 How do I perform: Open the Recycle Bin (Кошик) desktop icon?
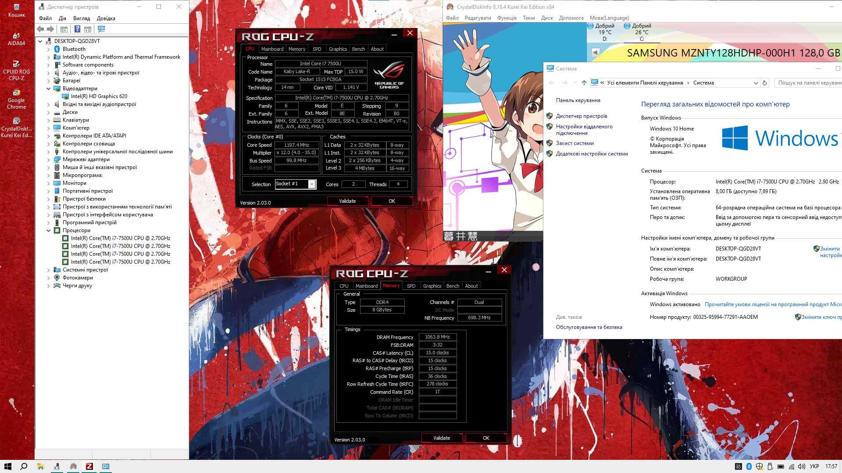(x=17, y=11)
